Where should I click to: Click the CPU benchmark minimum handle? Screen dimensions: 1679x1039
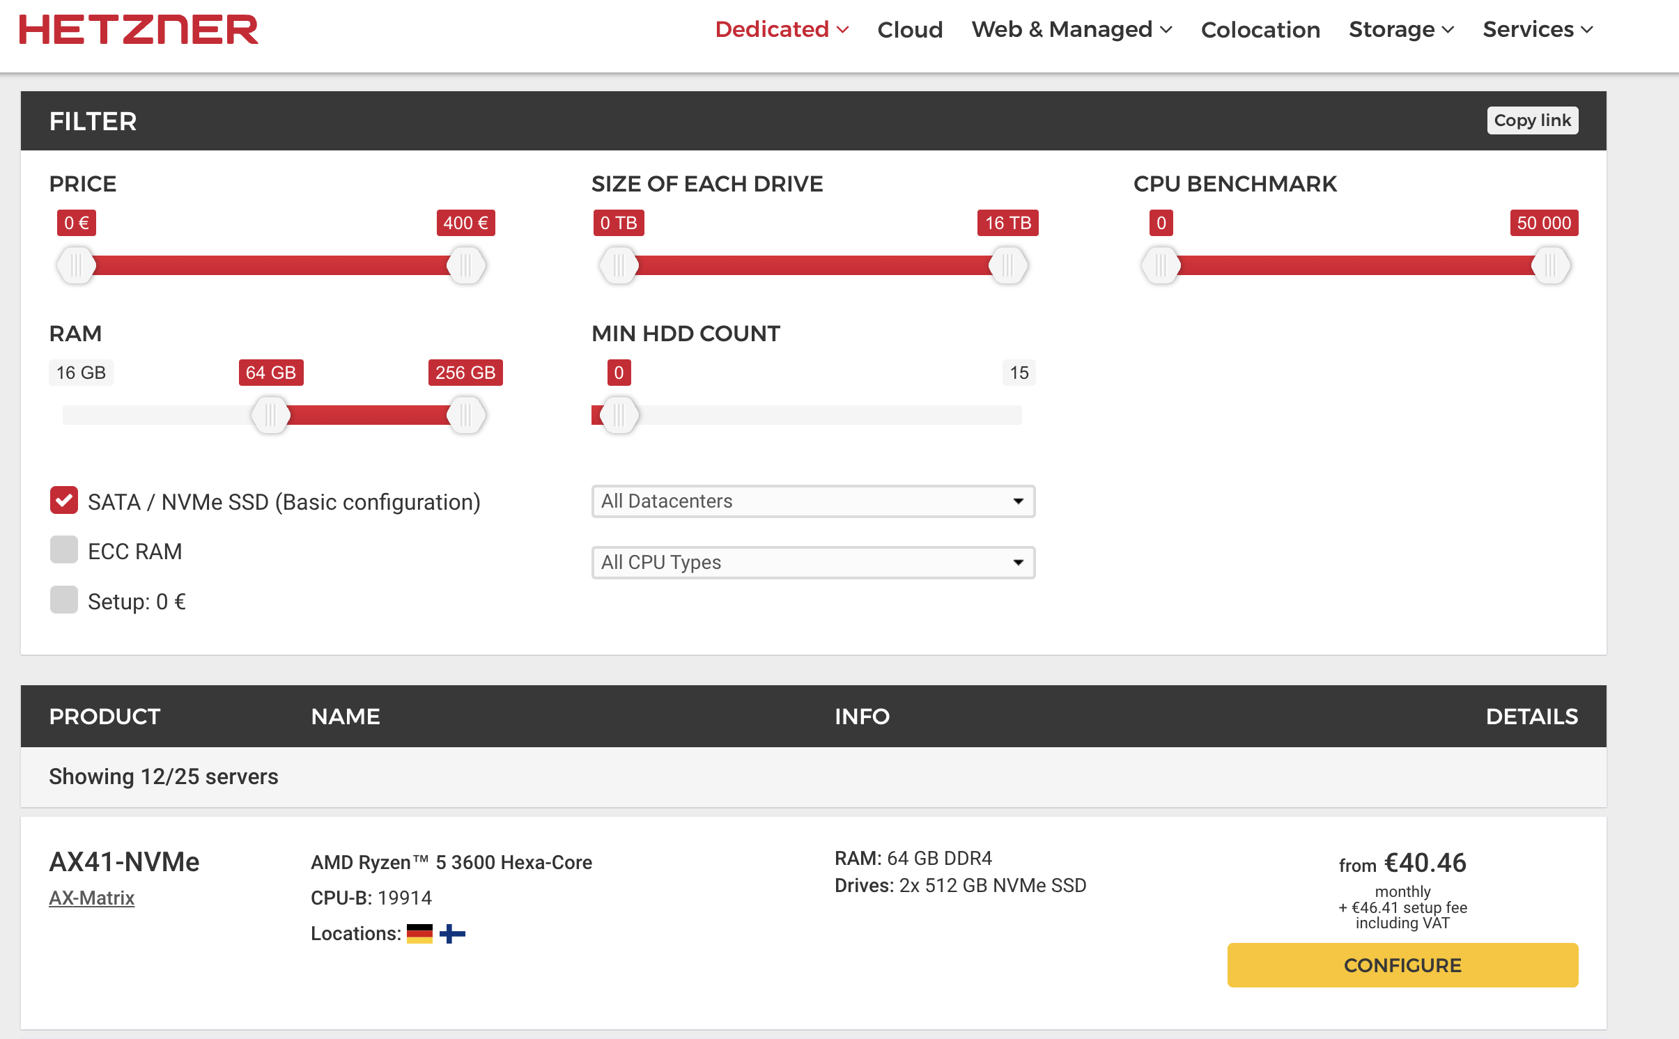(1161, 265)
